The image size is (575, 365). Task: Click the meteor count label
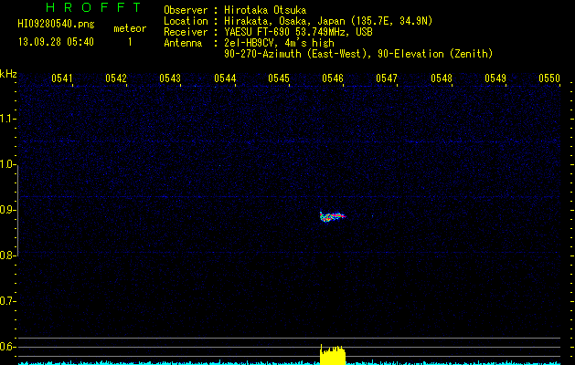pos(130,28)
